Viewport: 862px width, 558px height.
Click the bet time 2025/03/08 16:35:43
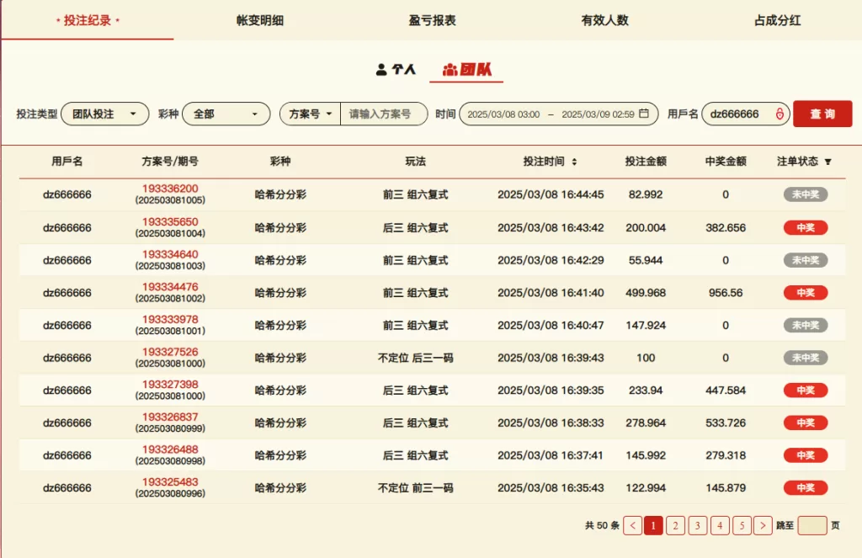[551, 487]
